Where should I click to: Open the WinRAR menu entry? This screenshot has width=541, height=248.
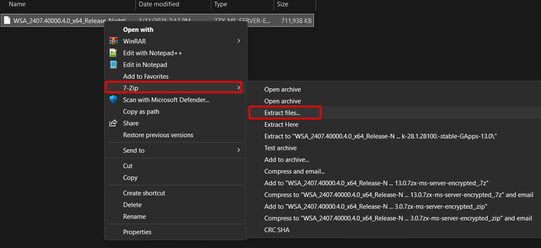point(176,41)
